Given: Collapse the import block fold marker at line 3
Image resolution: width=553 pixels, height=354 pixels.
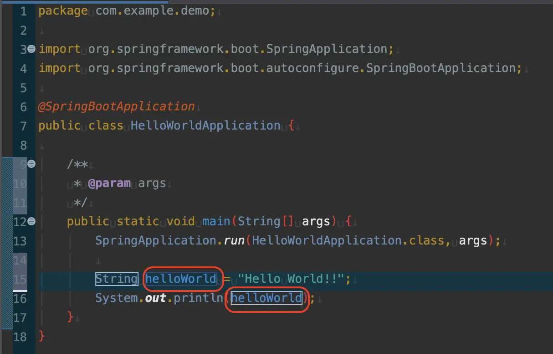Looking at the screenshot, I should pyautogui.click(x=31, y=49).
